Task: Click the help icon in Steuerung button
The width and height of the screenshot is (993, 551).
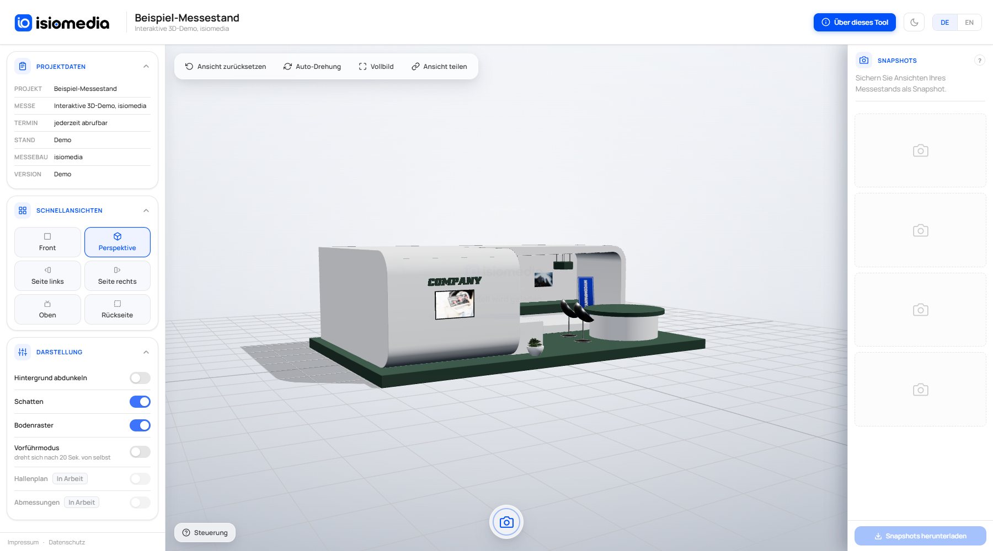Action: tap(186, 533)
